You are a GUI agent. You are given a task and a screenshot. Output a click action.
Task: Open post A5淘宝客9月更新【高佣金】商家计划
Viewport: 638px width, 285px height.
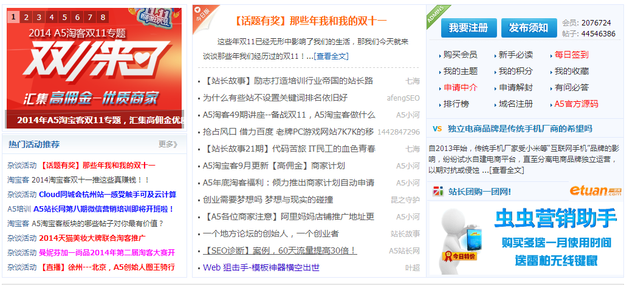tap(273, 166)
